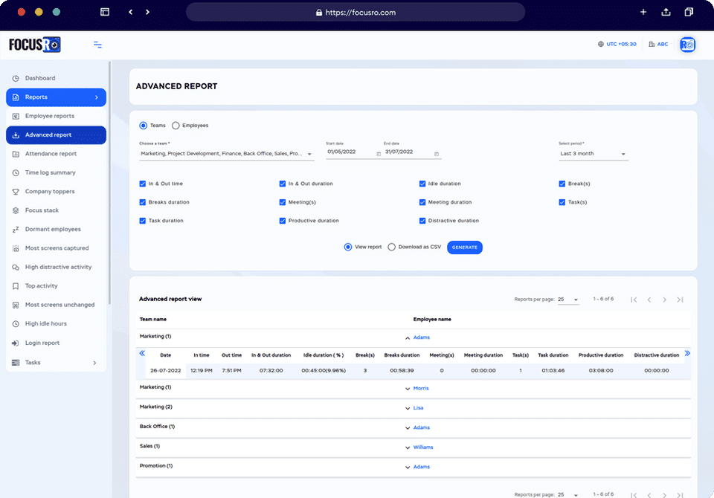Choose the Download as CSV option
Image resolution: width=714 pixels, height=498 pixels.
(392, 248)
